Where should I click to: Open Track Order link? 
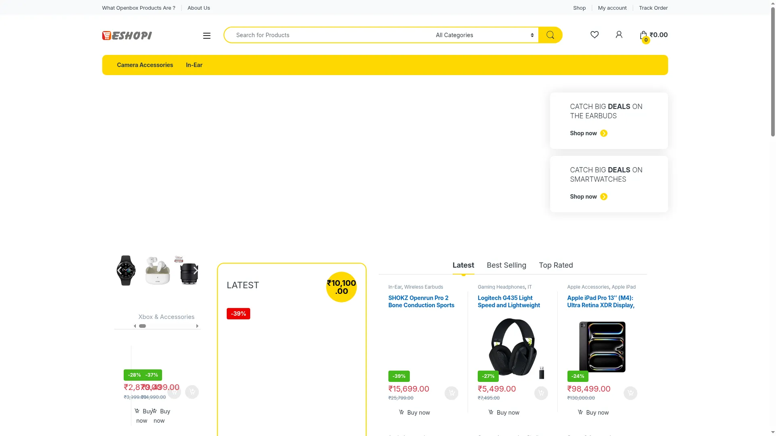coord(653,8)
